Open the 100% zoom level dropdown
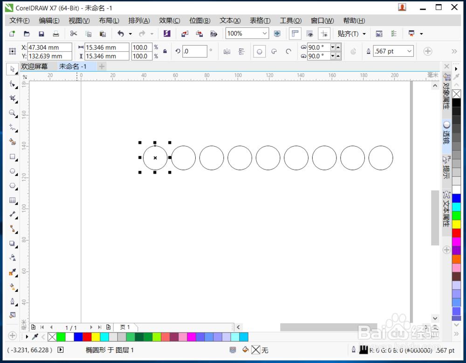Image resolution: width=466 pixels, height=363 pixels. (265, 34)
